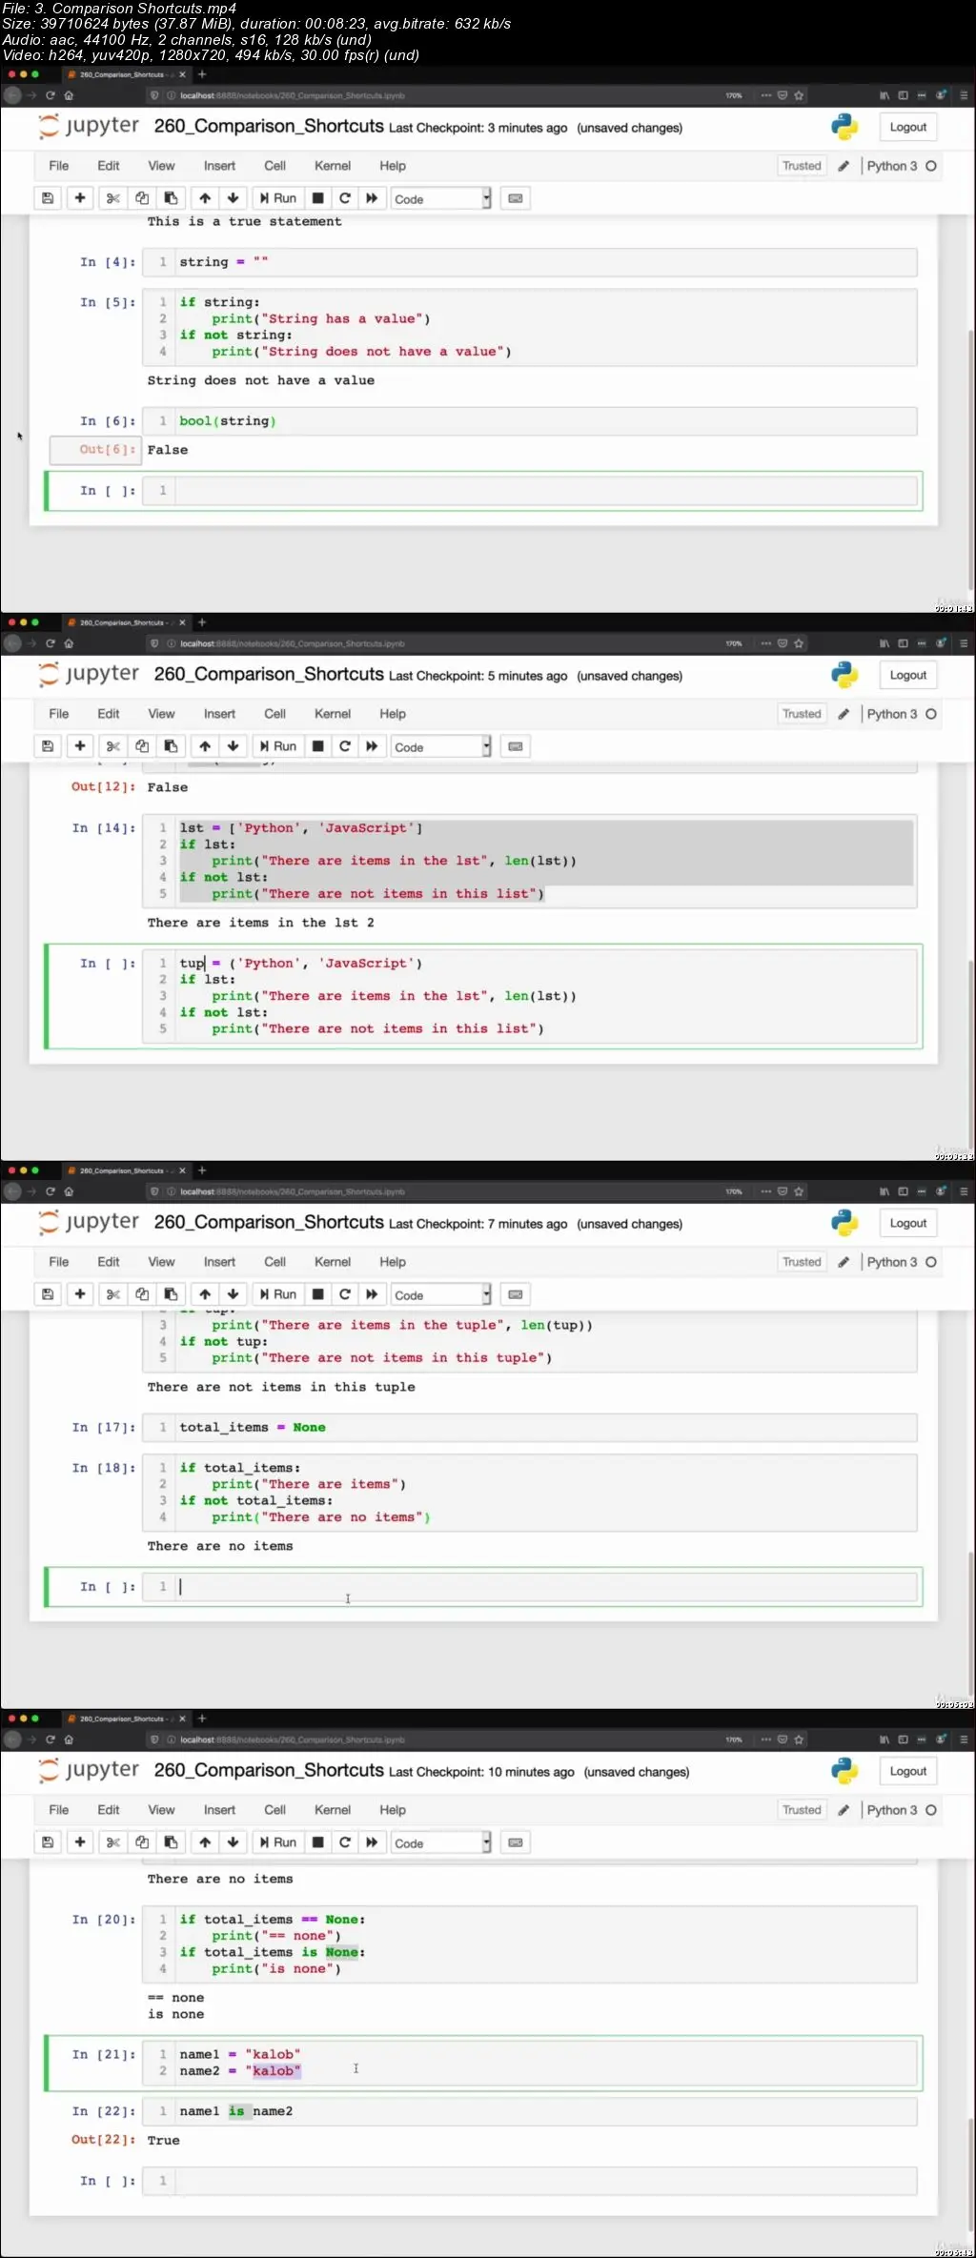Move cell down in the 10-minutes-ago checkpoint frame
This screenshot has width=976, height=2258.
click(x=233, y=1842)
